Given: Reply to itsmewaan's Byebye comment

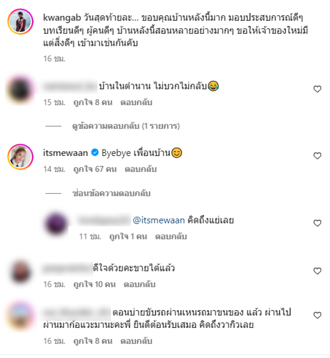Looking at the screenshot, I should tap(141, 170).
